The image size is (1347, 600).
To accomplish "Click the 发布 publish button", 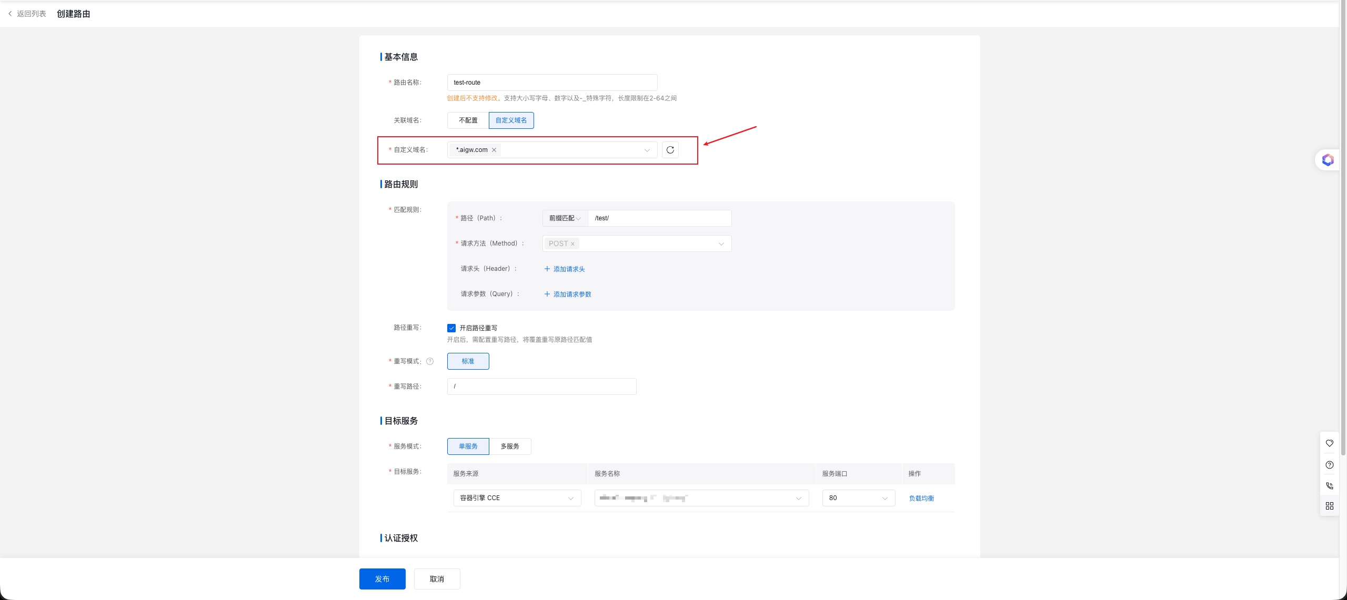I will click(382, 579).
